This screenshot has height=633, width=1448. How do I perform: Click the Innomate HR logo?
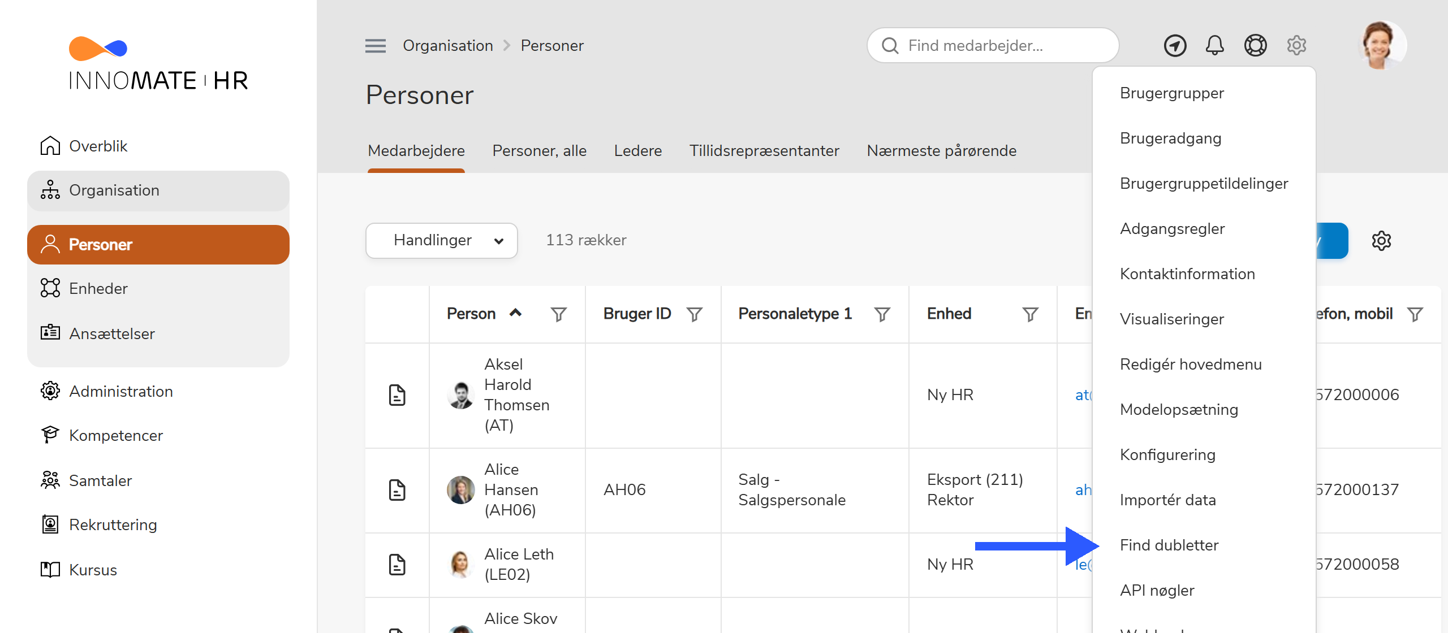(x=158, y=64)
